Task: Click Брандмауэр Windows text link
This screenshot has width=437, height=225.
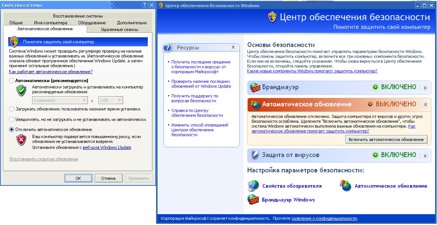Action: tap(288, 200)
